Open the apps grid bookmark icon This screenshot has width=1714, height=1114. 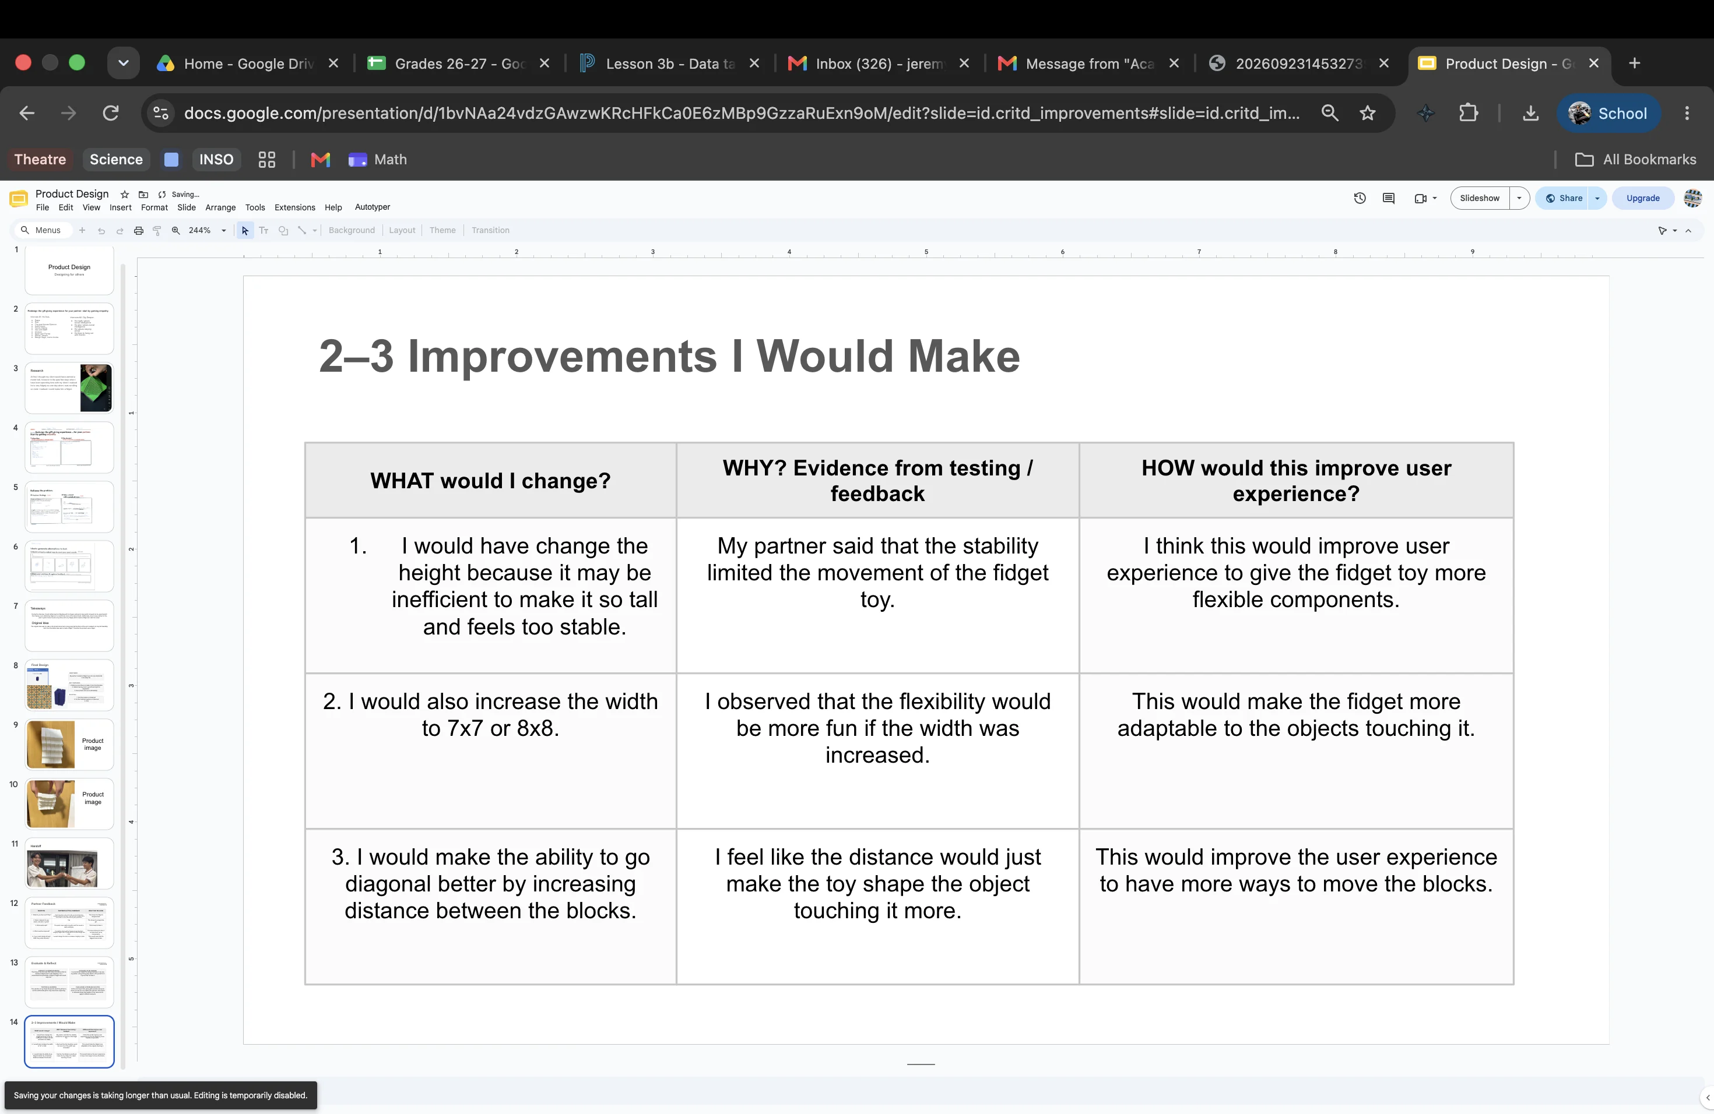point(267,160)
